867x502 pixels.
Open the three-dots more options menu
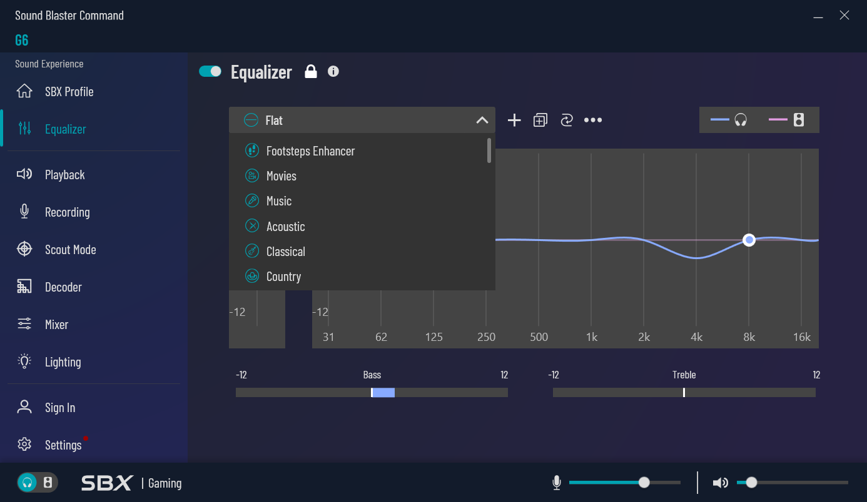593,121
